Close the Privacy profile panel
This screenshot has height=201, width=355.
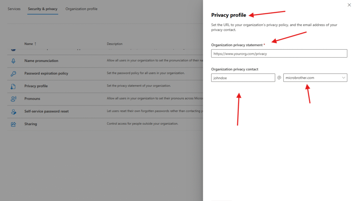click(x=349, y=5)
